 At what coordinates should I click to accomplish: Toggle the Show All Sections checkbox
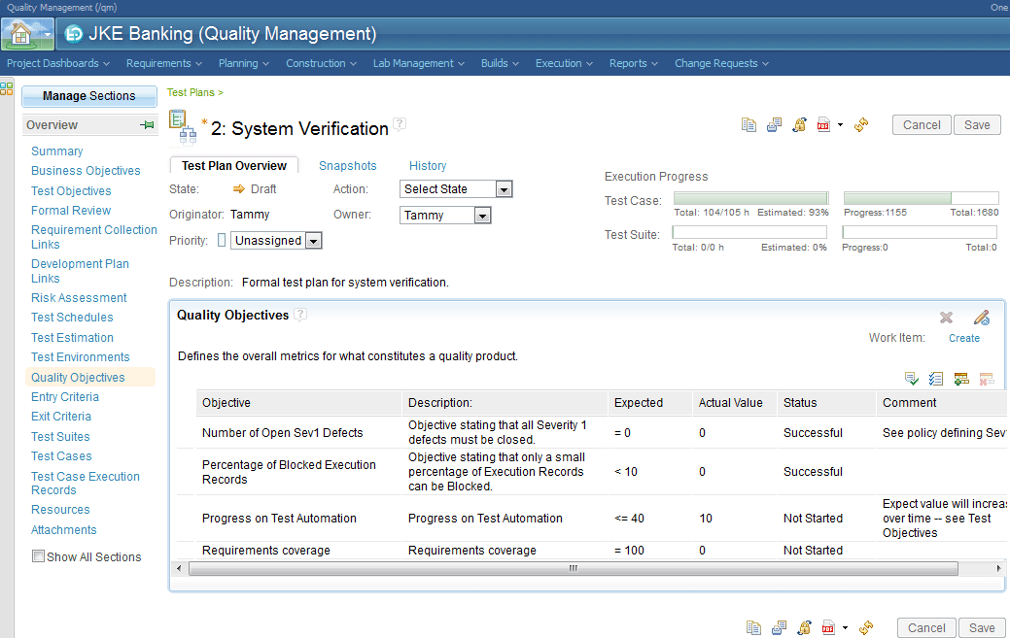38,555
